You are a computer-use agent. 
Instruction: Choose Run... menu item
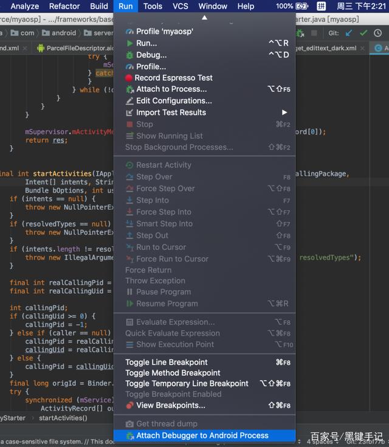[x=204, y=43]
